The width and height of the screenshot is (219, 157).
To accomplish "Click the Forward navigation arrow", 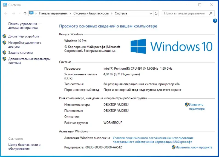I will pyautogui.click(x=13, y=13).
